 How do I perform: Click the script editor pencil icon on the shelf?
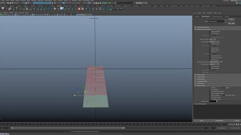pos(3,9)
